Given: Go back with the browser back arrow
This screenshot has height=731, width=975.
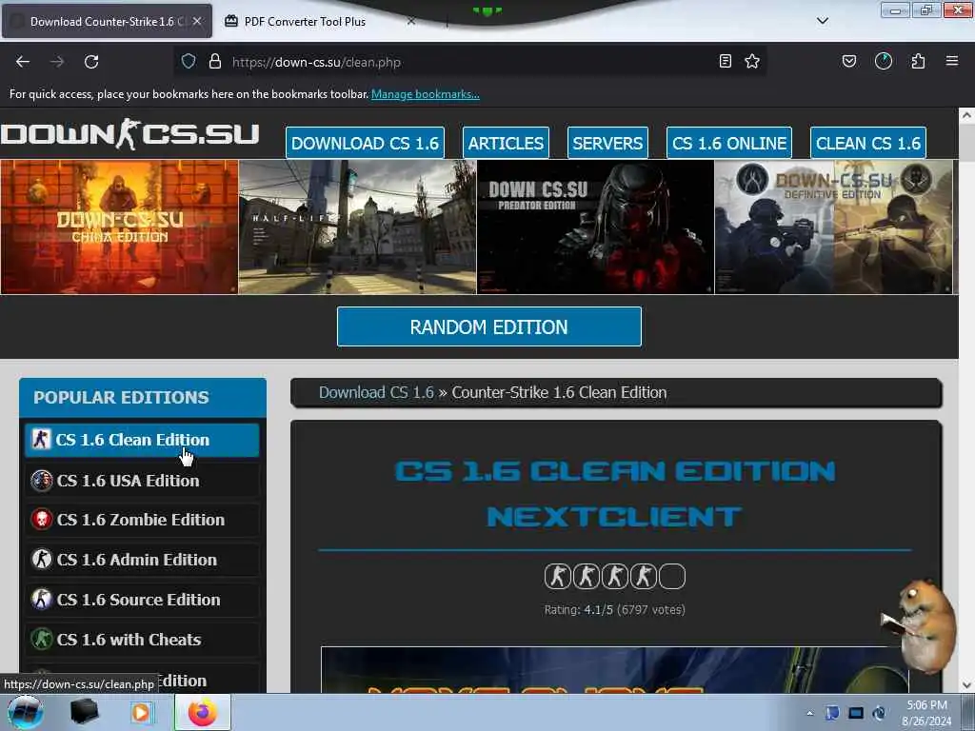Looking at the screenshot, I should (x=23, y=62).
